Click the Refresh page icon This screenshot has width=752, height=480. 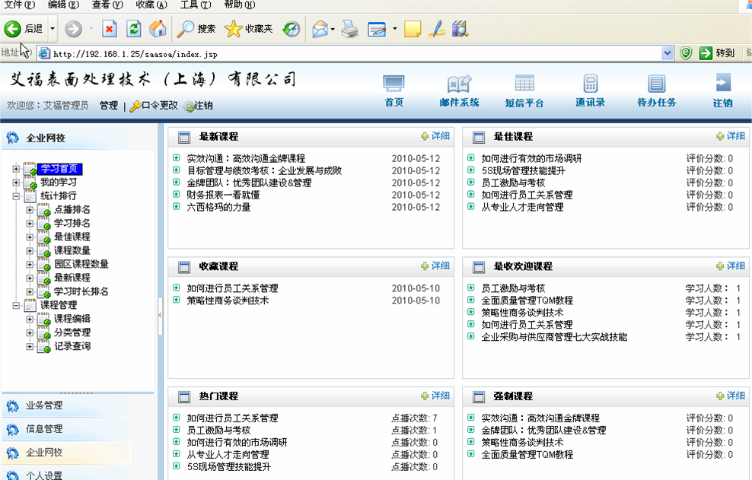tap(134, 29)
